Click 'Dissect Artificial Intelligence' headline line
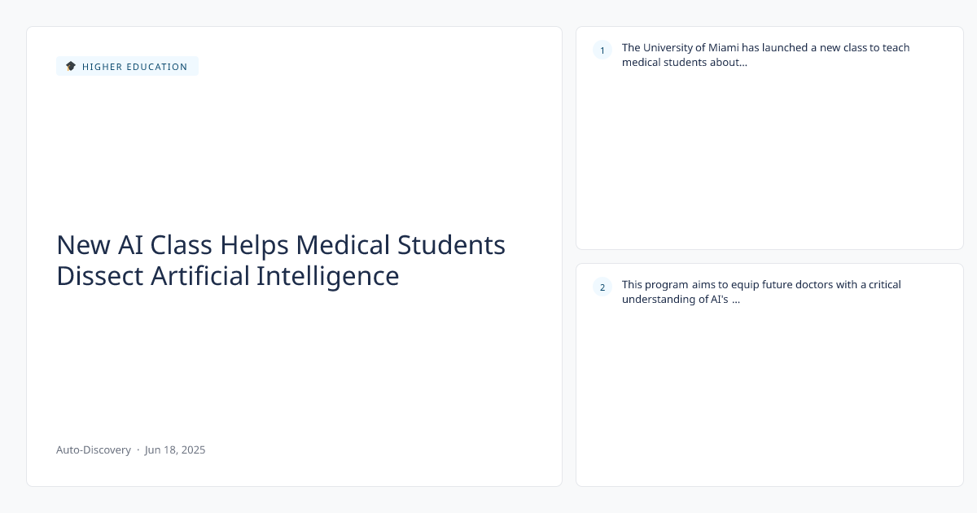Screen dimensions: 977x513 point(228,276)
